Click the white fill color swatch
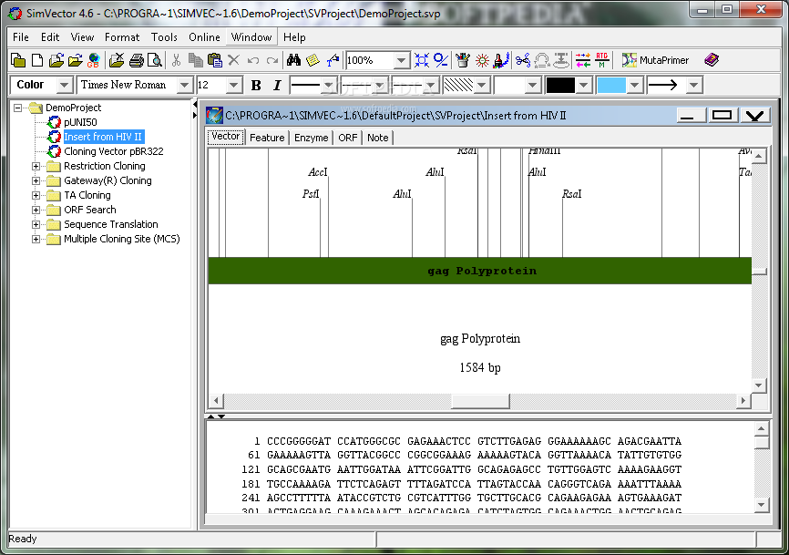 tap(509, 85)
